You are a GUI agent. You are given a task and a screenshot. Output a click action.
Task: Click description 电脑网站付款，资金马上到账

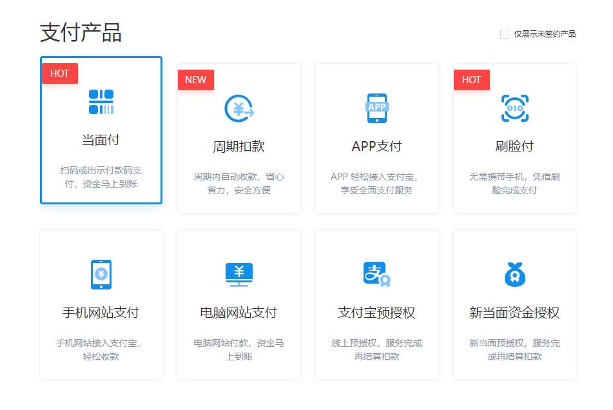tap(239, 350)
